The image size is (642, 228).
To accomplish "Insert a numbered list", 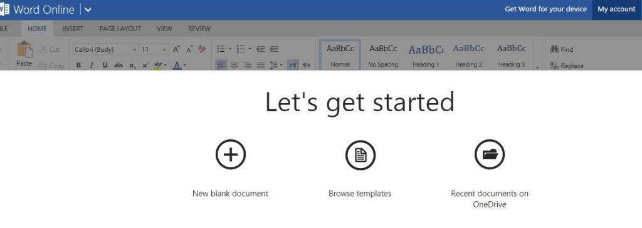I will pos(241,49).
